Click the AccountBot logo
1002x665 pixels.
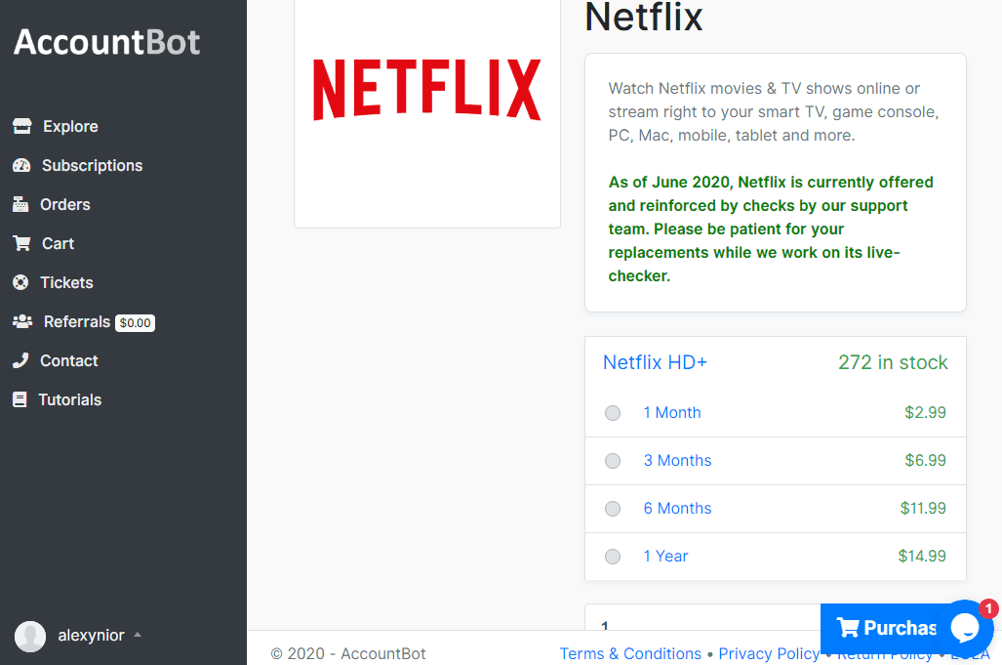[x=106, y=42]
